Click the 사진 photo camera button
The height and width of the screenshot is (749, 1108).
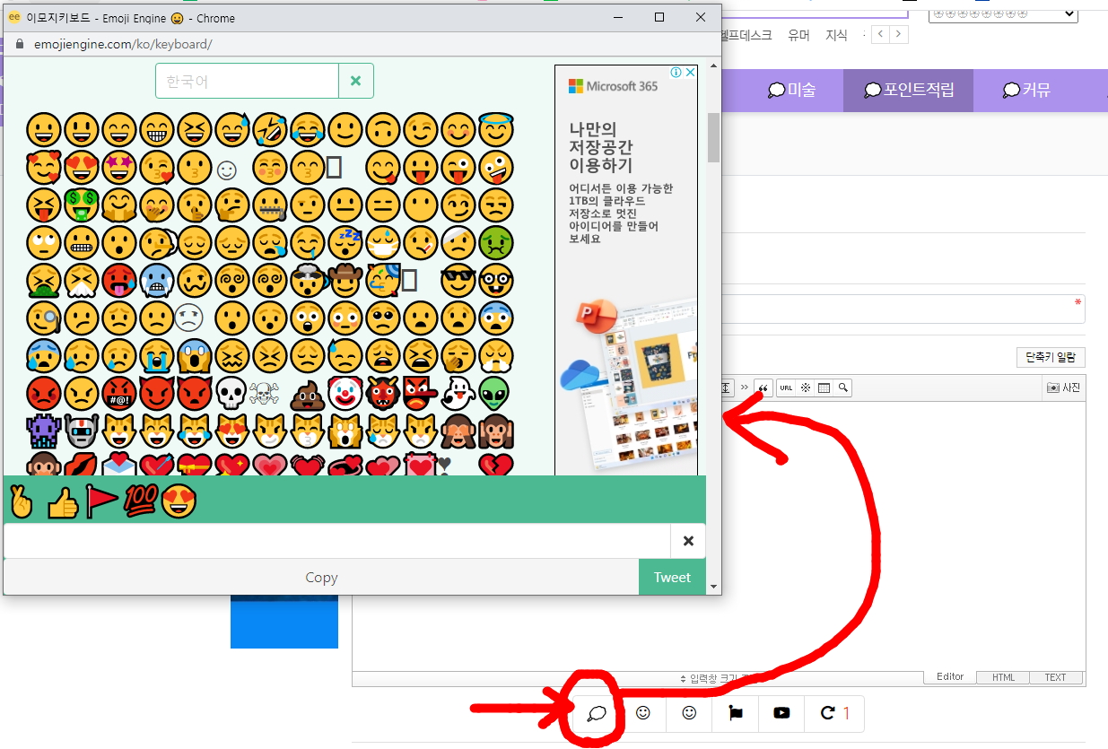[1063, 388]
